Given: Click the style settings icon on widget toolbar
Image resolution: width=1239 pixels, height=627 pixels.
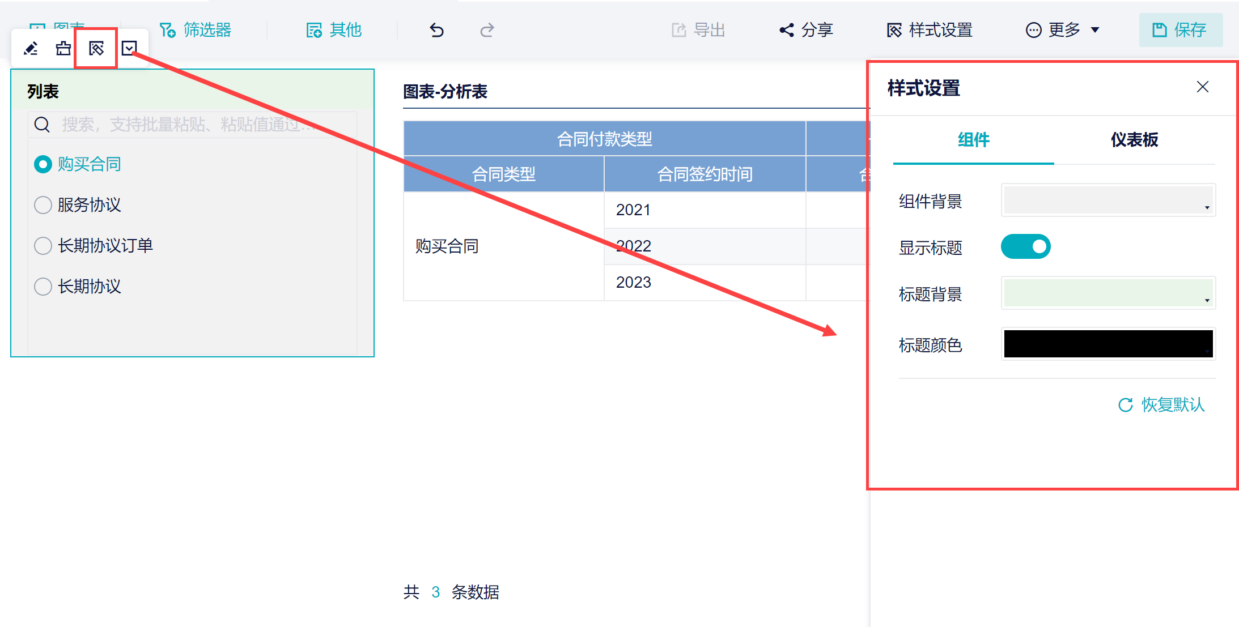Looking at the screenshot, I should [96, 49].
